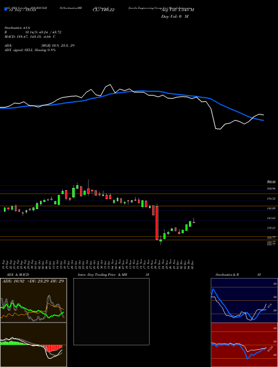The width and height of the screenshot is (278, 367).
Task: Click the 41.6 label on the Stochastics chart
Action: (269, 306)
